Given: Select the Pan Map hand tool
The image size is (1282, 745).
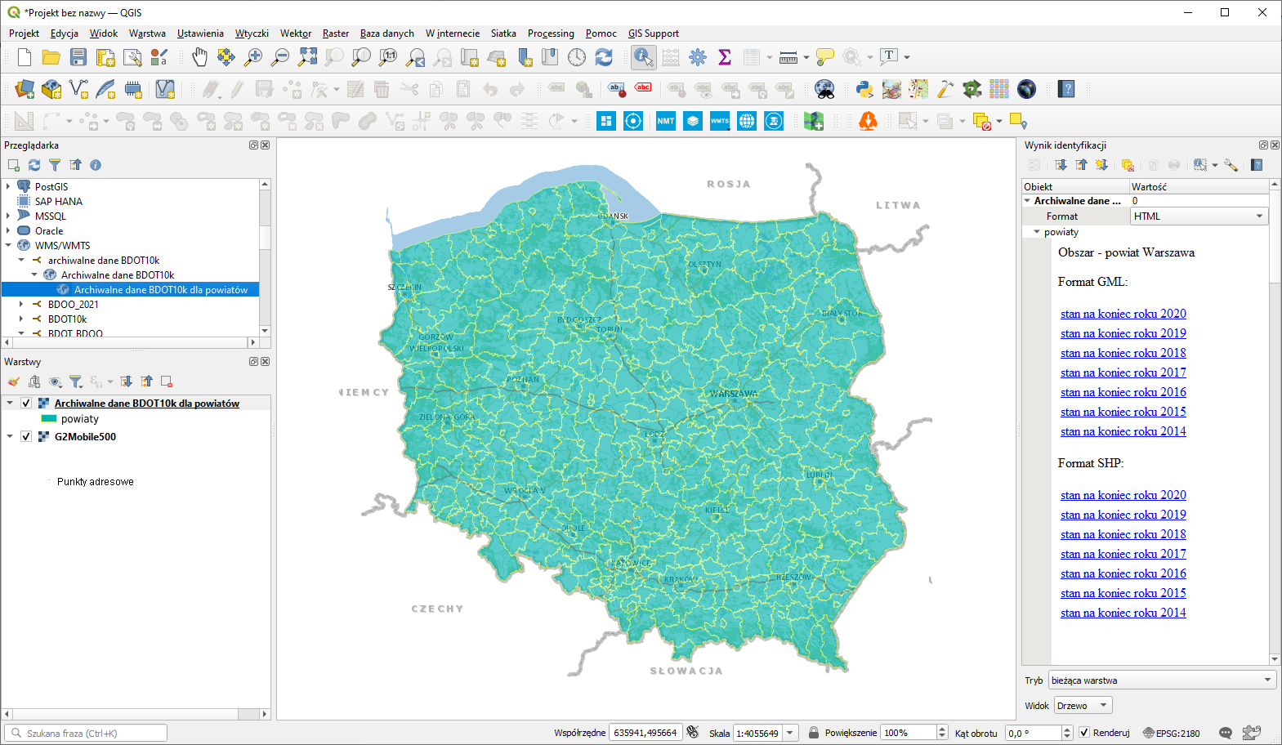Looking at the screenshot, I should [x=199, y=57].
